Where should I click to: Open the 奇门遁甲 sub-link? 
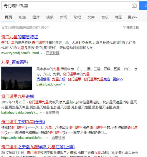[75, 79]
